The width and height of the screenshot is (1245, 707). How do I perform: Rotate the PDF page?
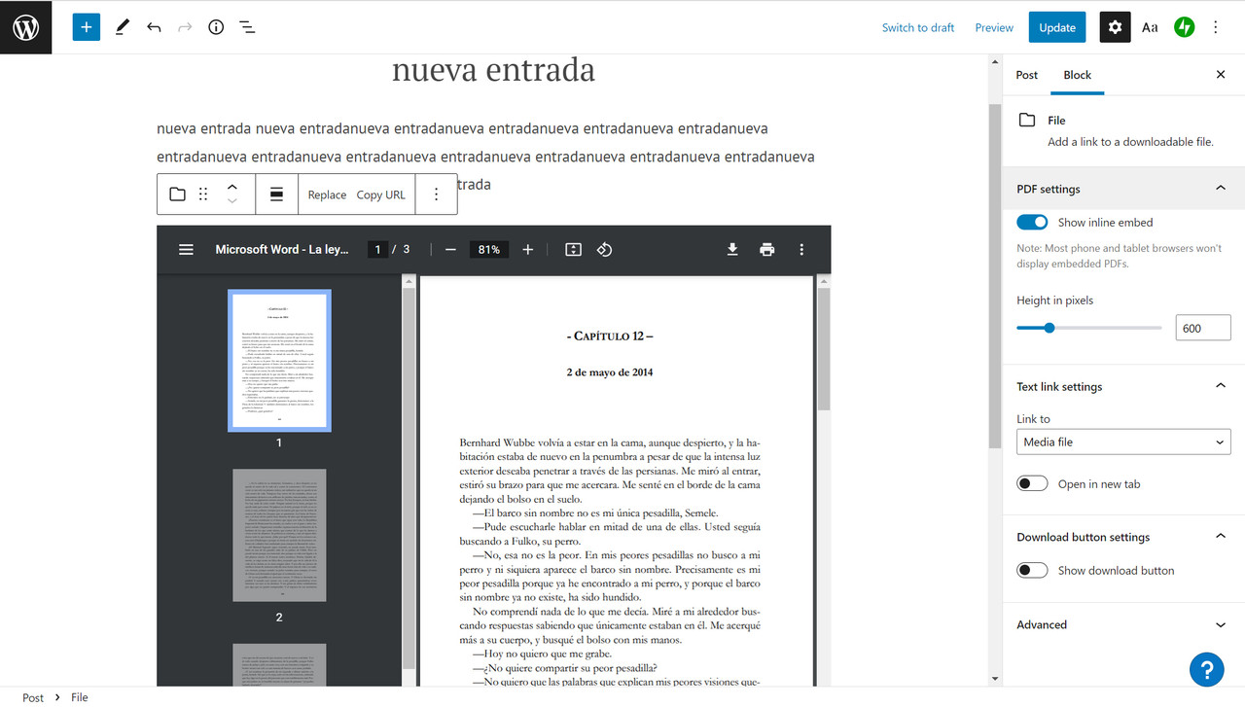point(604,249)
